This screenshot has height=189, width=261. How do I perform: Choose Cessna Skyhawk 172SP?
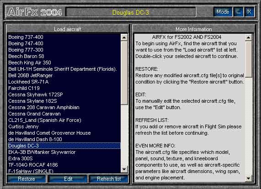(64, 94)
